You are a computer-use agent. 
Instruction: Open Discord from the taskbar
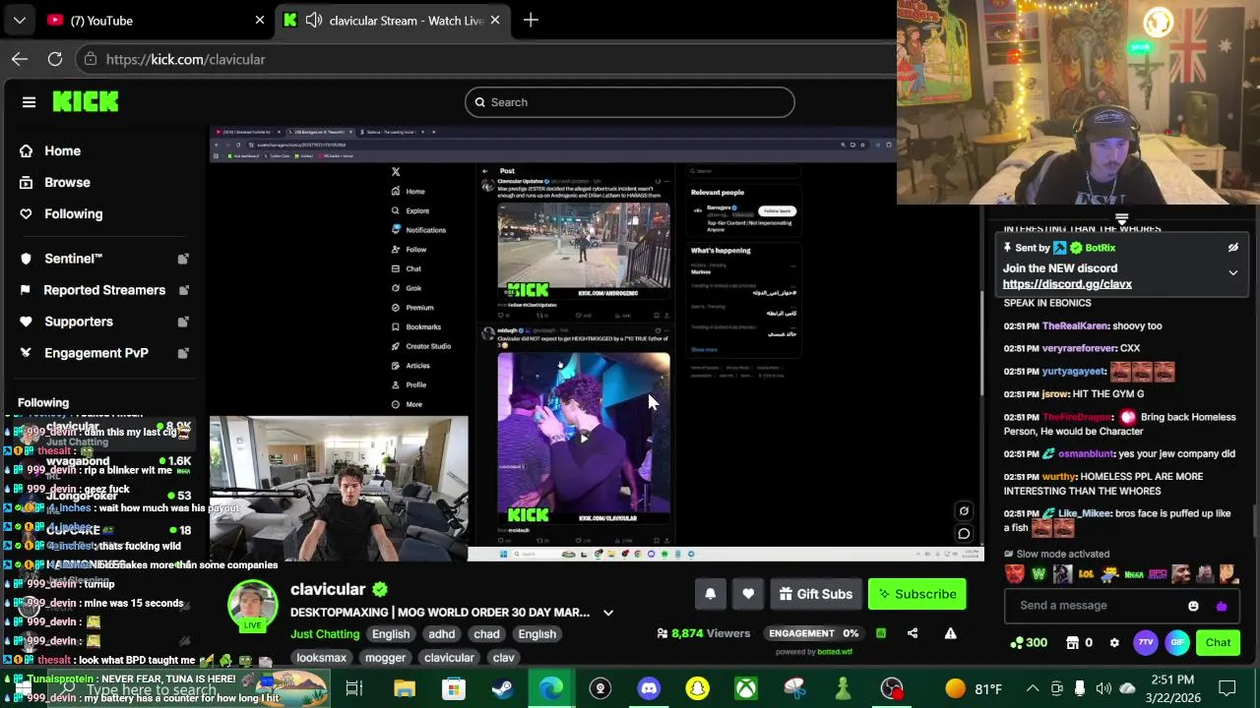(649, 688)
